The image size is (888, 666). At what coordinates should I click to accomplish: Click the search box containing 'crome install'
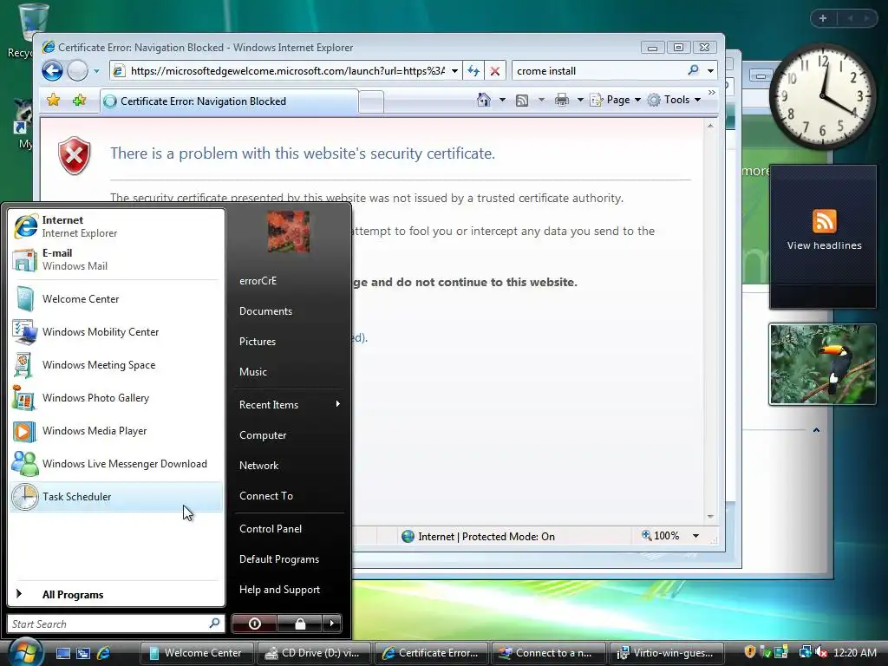pos(597,71)
